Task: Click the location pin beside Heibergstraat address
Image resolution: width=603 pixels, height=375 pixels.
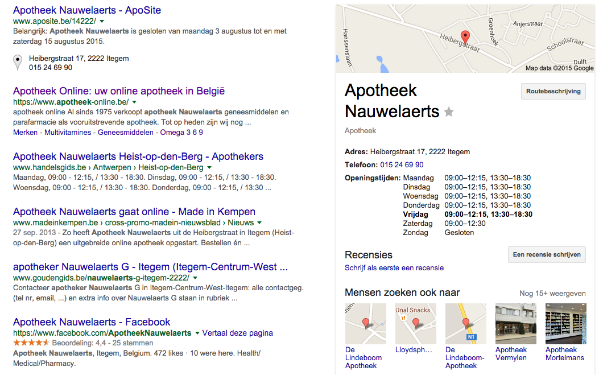Action: (x=18, y=62)
